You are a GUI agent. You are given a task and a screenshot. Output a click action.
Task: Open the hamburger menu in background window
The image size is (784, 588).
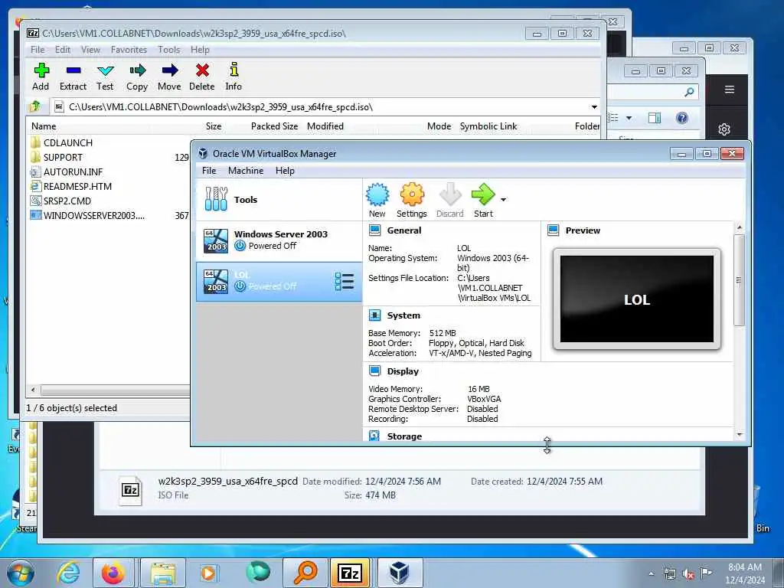pos(730,90)
